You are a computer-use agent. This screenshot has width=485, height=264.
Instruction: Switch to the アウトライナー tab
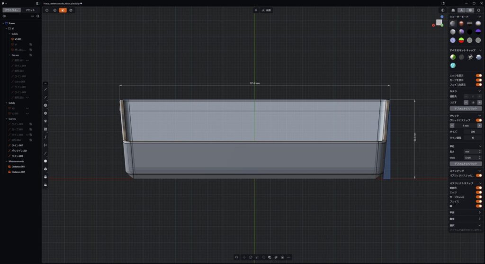pyautogui.click(x=11, y=10)
